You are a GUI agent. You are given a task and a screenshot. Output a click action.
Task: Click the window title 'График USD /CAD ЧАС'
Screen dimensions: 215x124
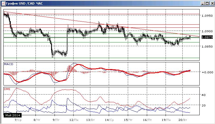(24, 3)
